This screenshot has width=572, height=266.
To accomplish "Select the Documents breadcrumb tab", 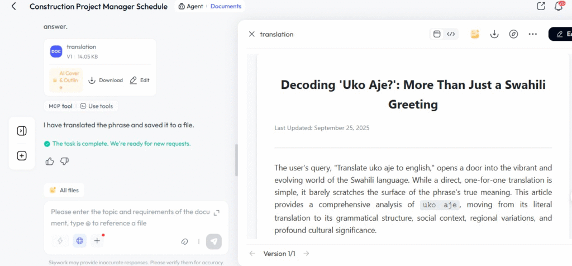I will [x=226, y=7].
